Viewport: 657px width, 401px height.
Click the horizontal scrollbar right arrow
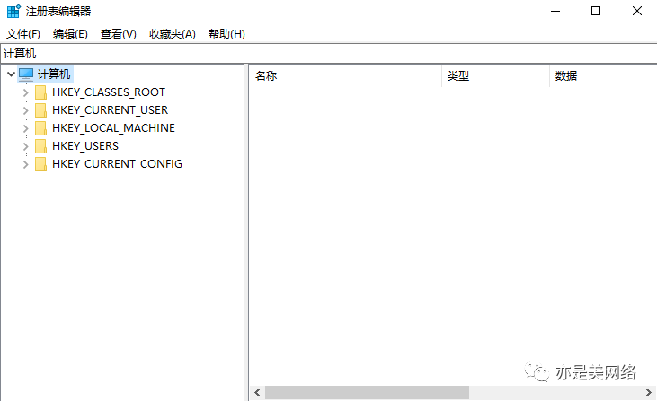coord(649,393)
